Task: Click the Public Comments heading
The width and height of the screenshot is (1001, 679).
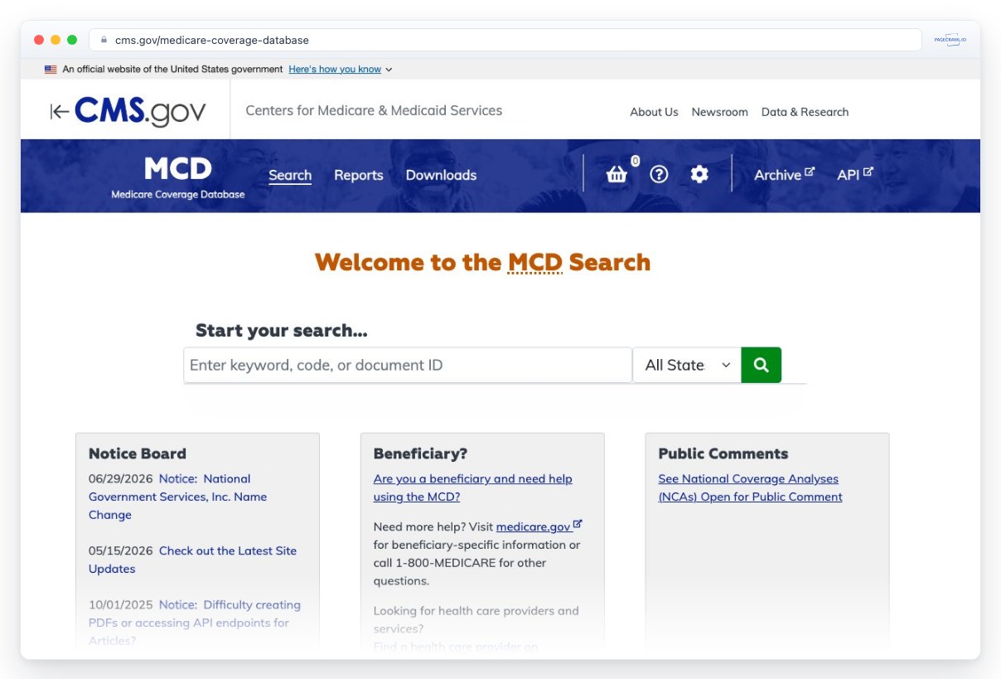Action: (723, 453)
